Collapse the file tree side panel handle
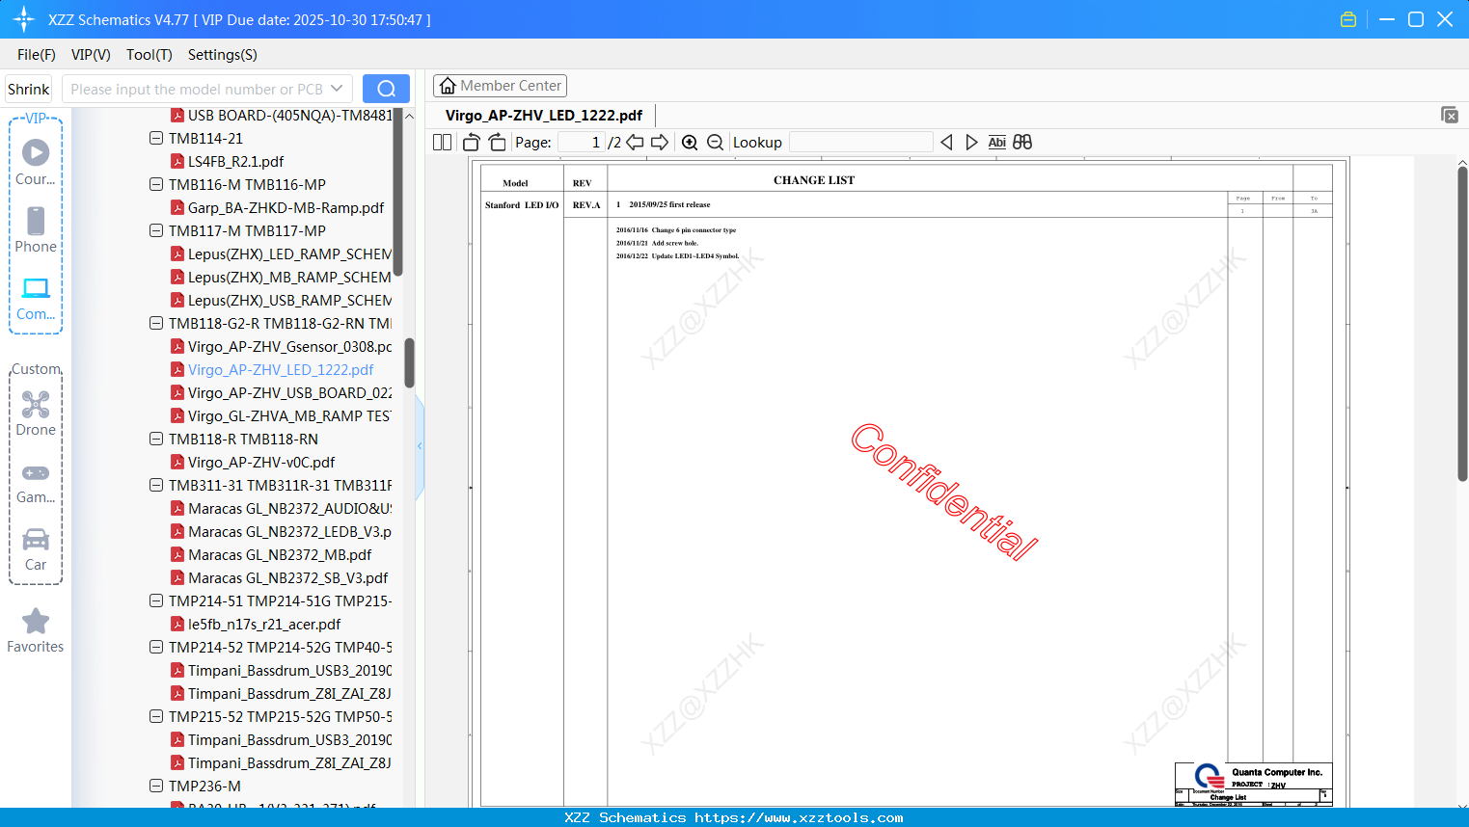Image resolution: width=1469 pixels, height=827 pixels. click(420, 446)
